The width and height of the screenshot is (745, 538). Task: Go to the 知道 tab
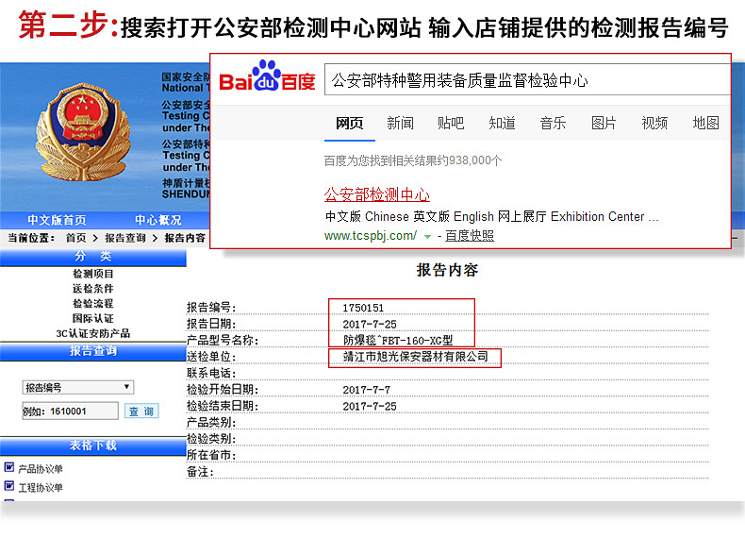[x=503, y=124]
